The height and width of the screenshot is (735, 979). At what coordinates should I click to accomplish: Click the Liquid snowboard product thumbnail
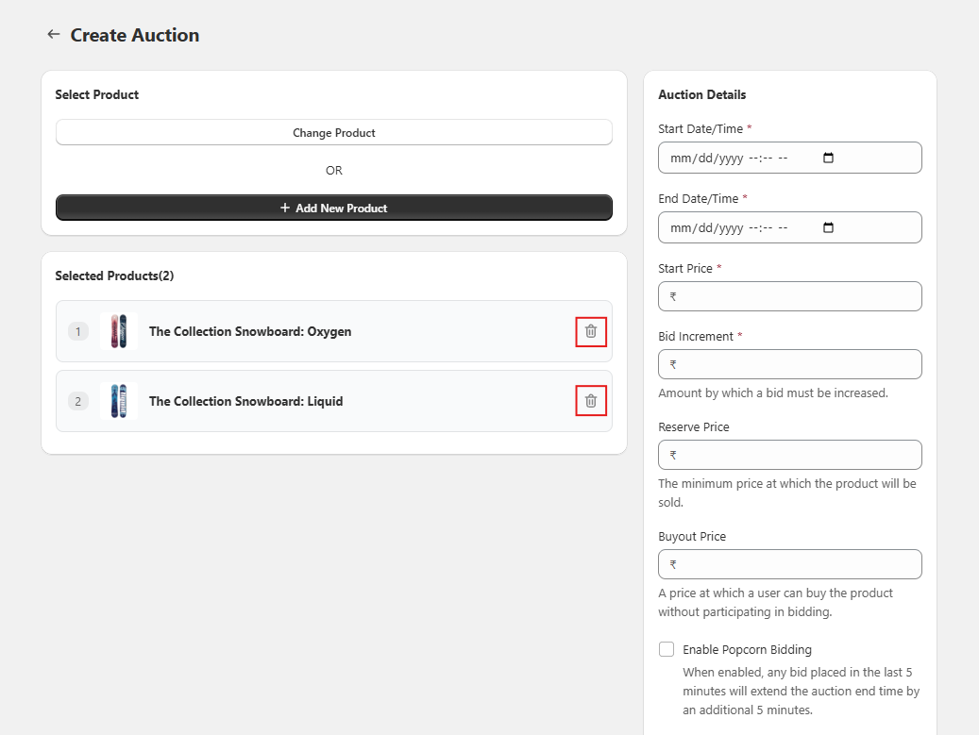tap(118, 401)
